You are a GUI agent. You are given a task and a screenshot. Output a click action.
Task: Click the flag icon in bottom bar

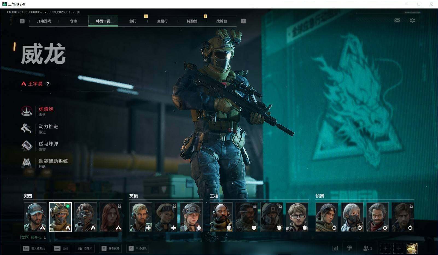pyautogui.click(x=350, y=248)
